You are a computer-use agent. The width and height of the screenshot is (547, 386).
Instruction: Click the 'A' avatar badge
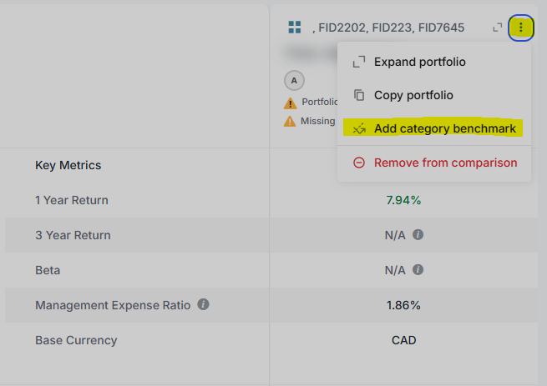(294, 81)
